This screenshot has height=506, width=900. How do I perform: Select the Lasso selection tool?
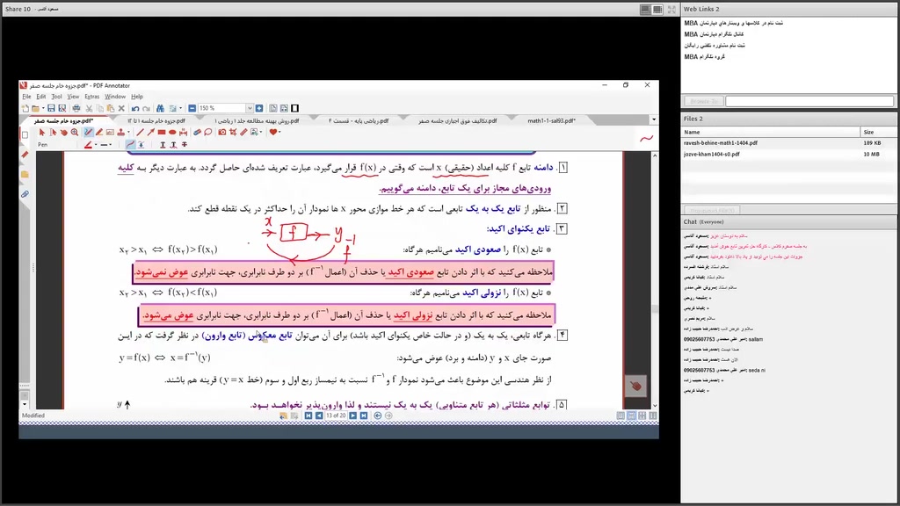point(207,132)
